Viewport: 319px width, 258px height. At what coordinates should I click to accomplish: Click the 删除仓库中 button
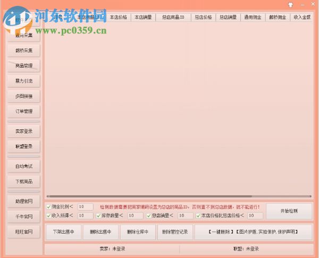pos(138,232)
